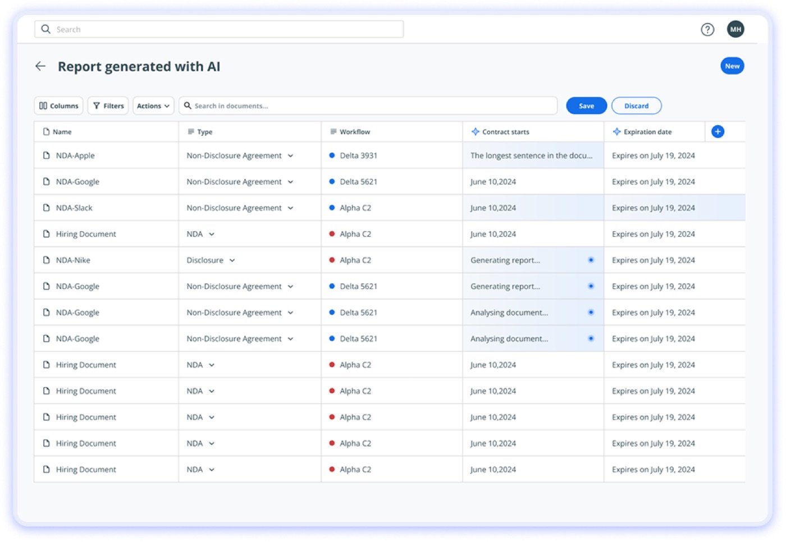Click Generating report cell in NDA-Nike row
786x542 pixels.
tap(533, 260)
